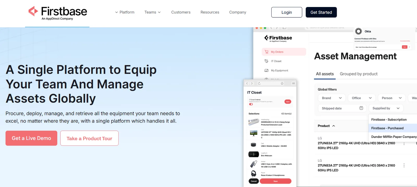Switch to the All assets tab
417x187 pixels.
tap(325, 74)
